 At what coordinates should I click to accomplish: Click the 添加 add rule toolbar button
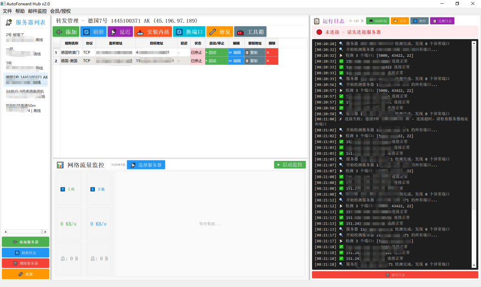[x=66, y=32]
